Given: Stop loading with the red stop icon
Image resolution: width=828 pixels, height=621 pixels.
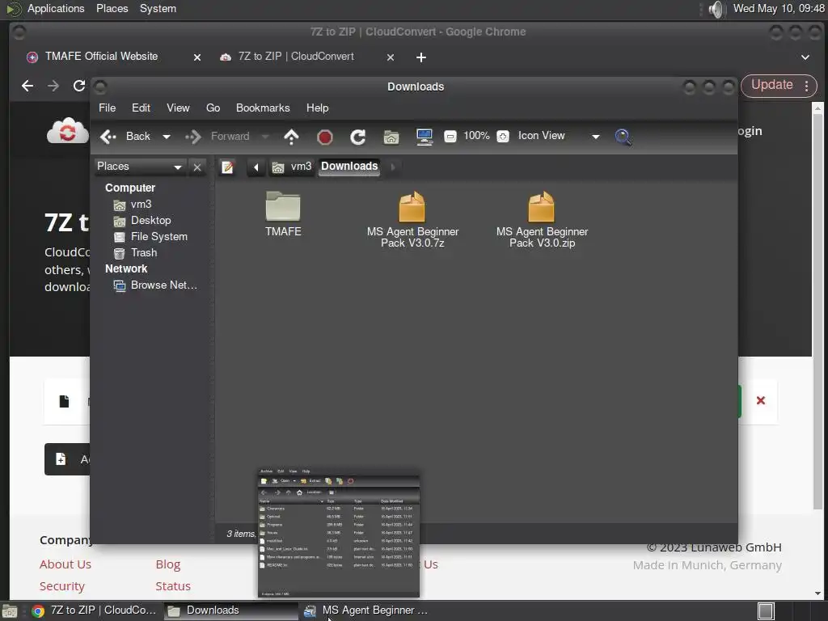Looking at the screenshot, I should pyautogui.click(x=325, y=137).
